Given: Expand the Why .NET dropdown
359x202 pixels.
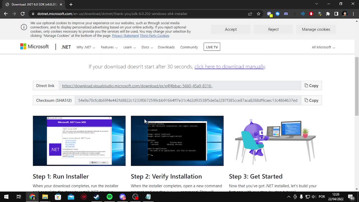Looking at the screenshot, I should (x=86, y=47).
